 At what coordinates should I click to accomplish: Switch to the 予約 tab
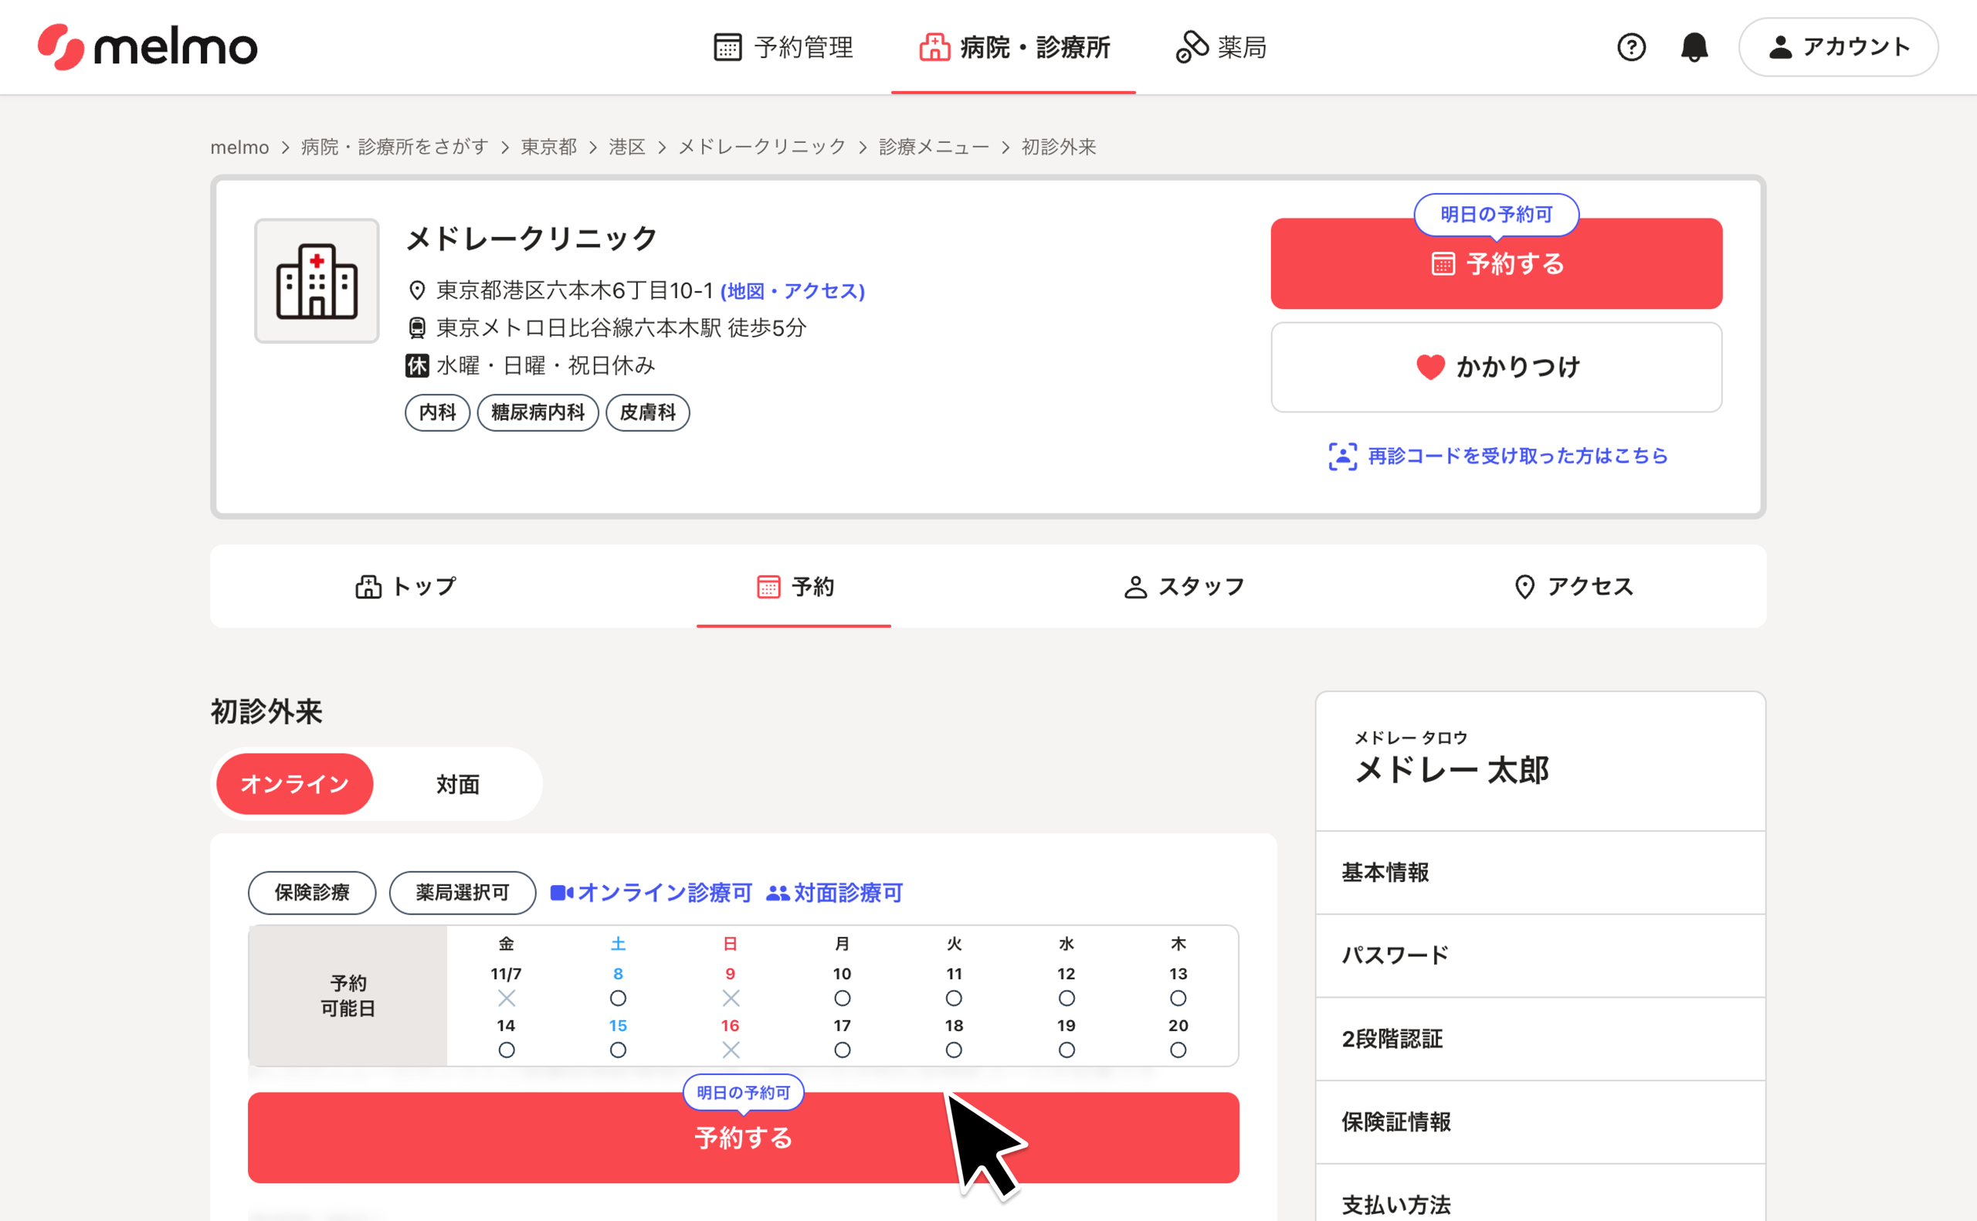pos(795,587)
